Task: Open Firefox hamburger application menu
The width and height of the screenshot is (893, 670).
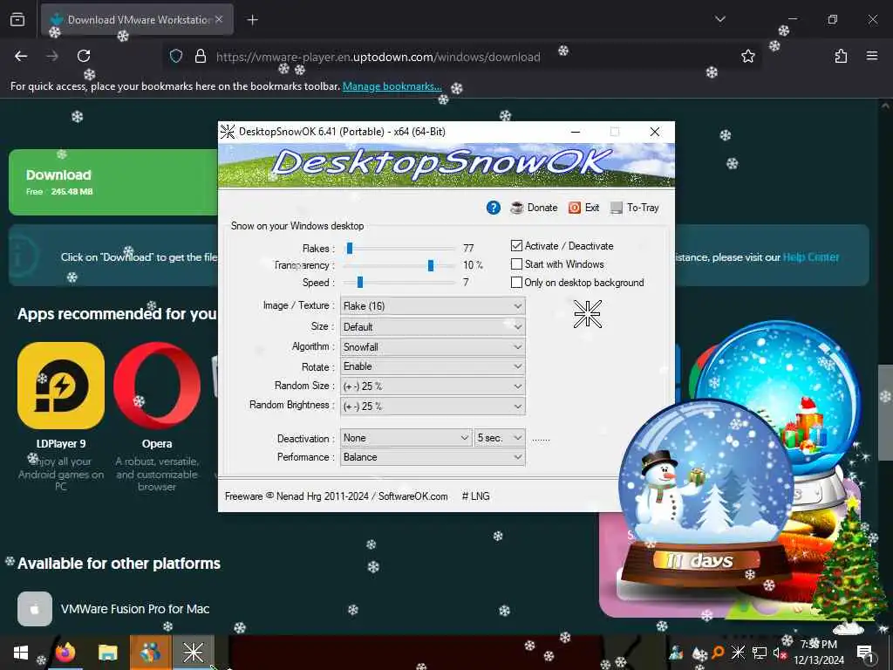Action: pyautogui.click(x=871, y=56)
